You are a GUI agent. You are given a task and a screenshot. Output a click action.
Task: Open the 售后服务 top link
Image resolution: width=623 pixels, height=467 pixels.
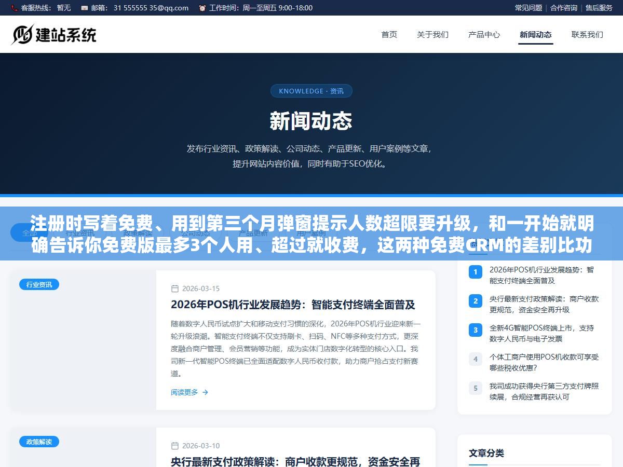(599, 8)
